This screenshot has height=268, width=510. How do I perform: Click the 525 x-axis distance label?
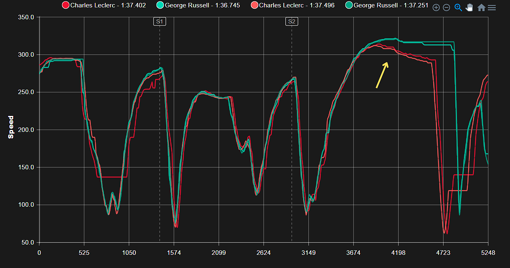[x=84, y=253]
